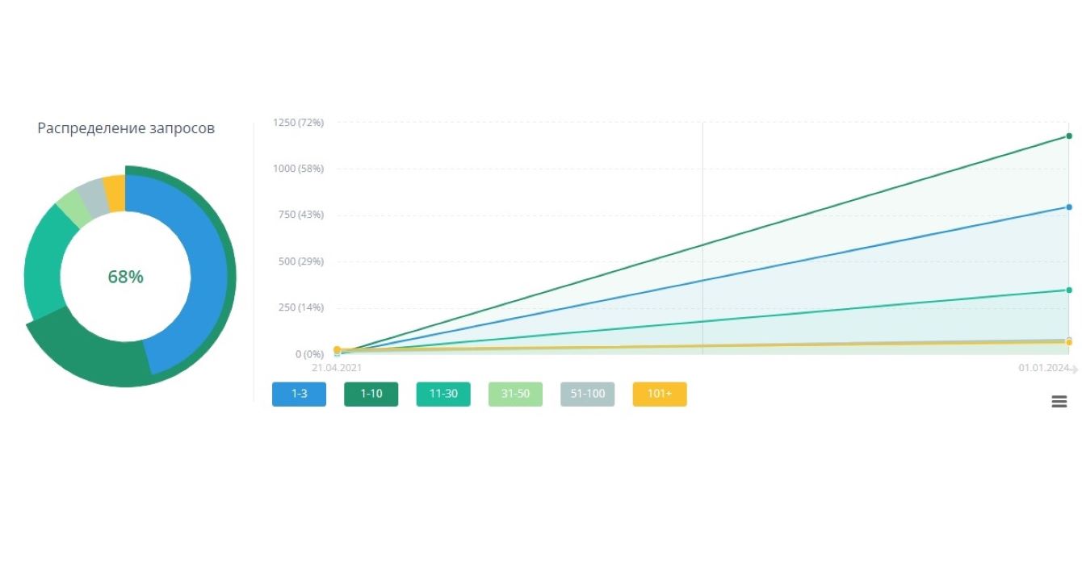Screen dimensions: 1082x568
Task: Open the chart hamburger menu
Action: click(1059, 401)
